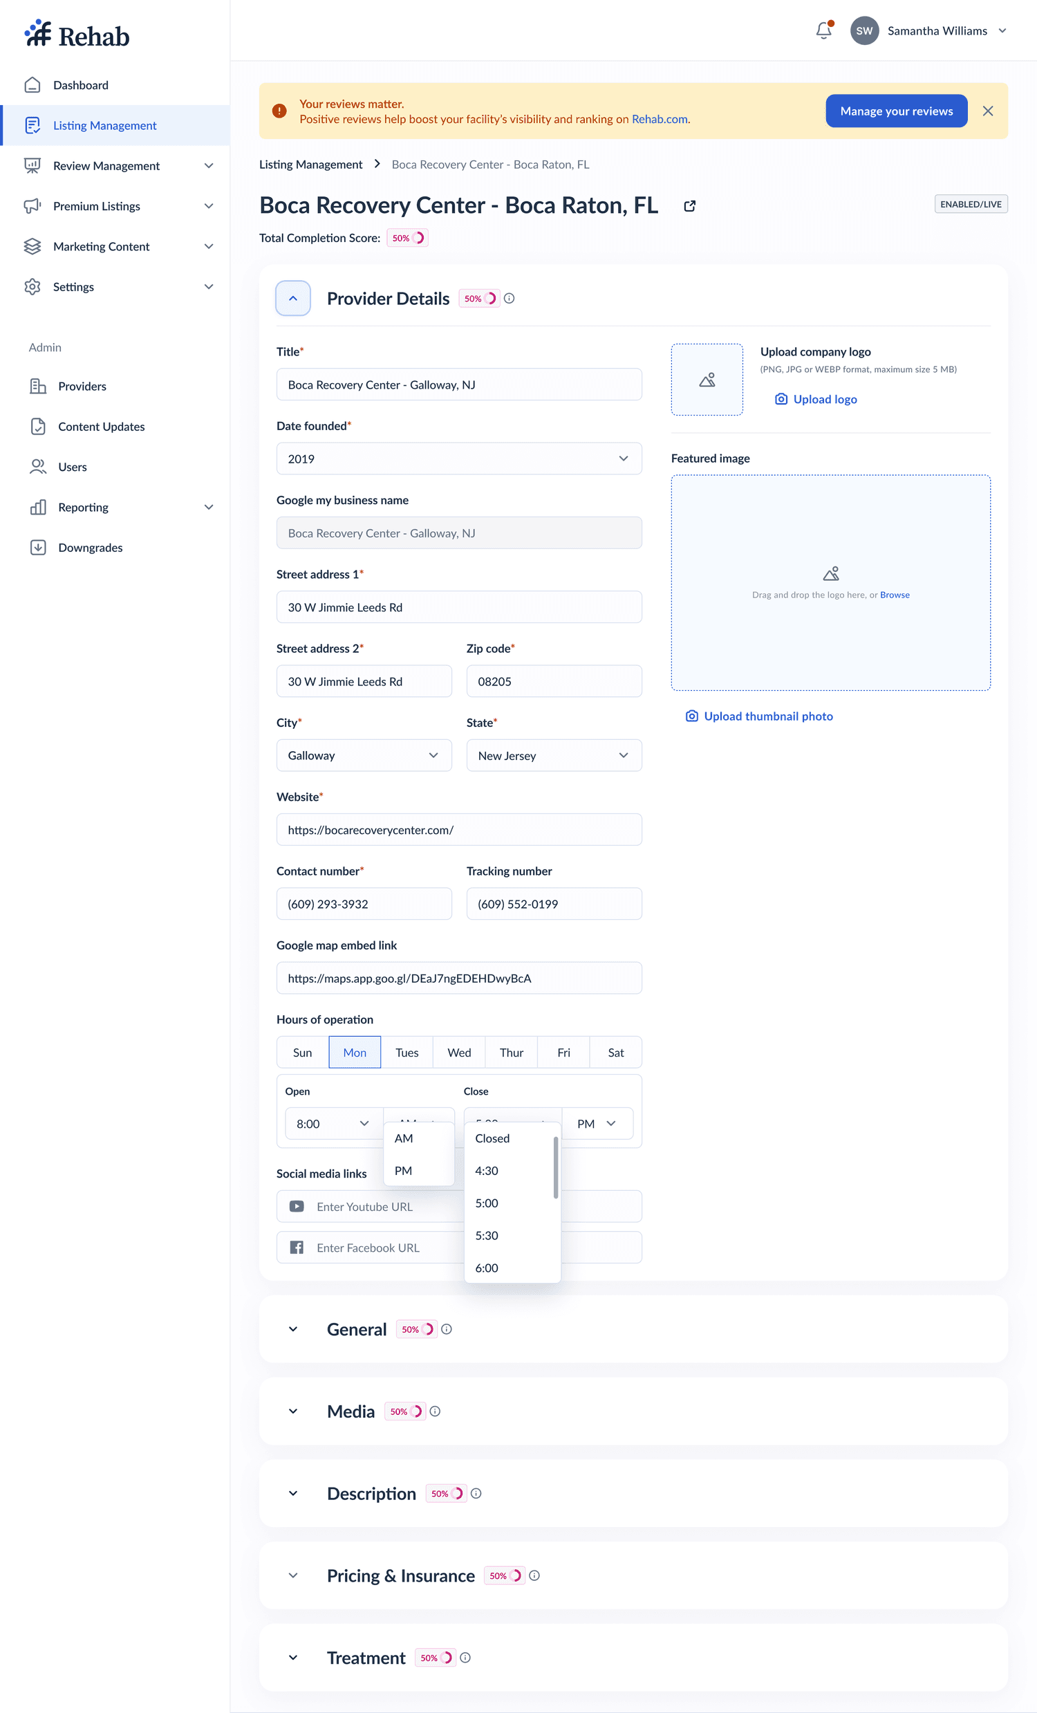This screenshot has width=1037, height=1713.
Task: Select Closed in close time list
Action: [x=510, y=1138]
